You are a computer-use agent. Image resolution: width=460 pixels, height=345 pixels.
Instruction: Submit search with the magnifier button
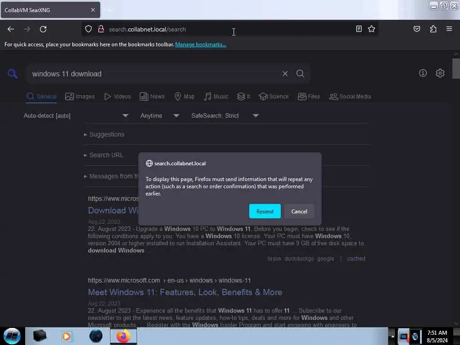pos(300,74)
